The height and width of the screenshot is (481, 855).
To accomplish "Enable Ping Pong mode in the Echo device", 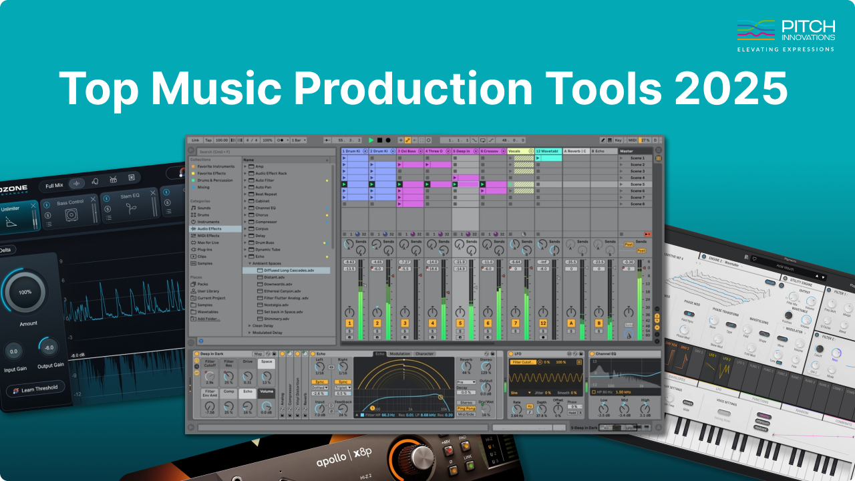I will click(466, 408).
